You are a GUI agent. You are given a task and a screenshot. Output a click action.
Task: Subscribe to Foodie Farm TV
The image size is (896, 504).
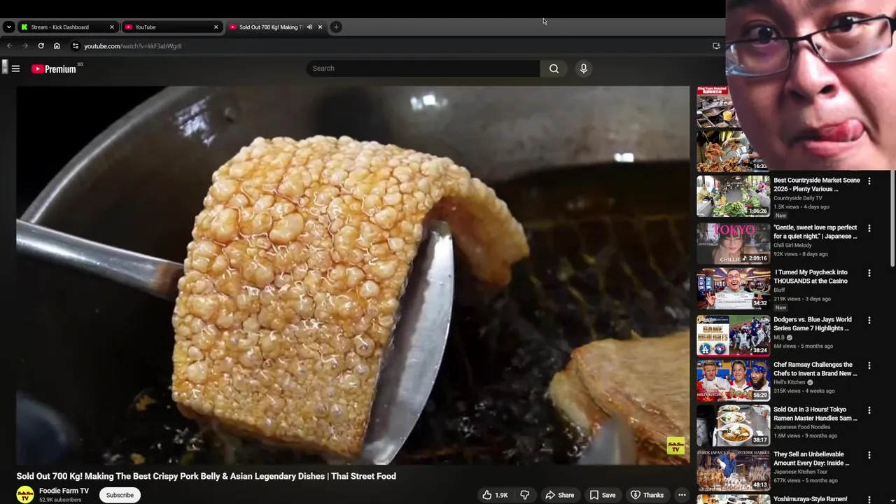click(120, 495)
